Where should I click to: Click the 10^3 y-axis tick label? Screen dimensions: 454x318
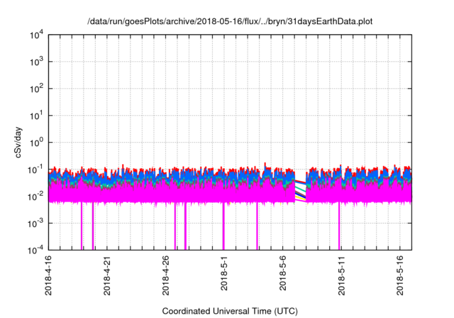point(36,62)
